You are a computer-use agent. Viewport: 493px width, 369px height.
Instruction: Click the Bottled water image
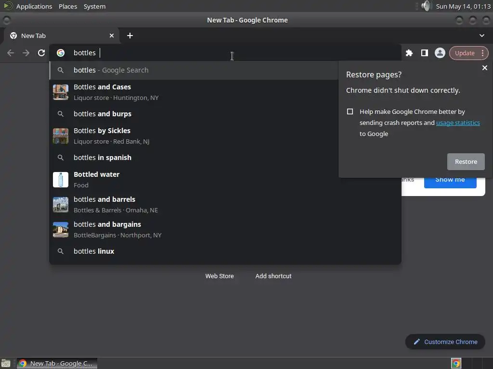[61, 180]
